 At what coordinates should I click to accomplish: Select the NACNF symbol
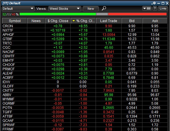click(x=8, y=52)
